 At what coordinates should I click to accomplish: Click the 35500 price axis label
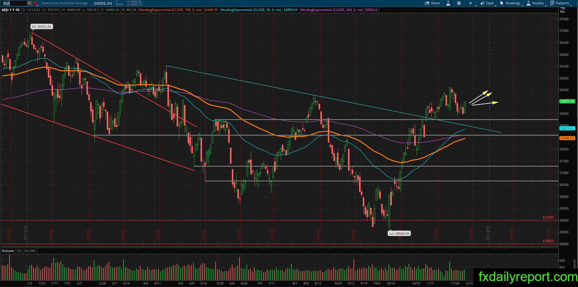[564, 66]
